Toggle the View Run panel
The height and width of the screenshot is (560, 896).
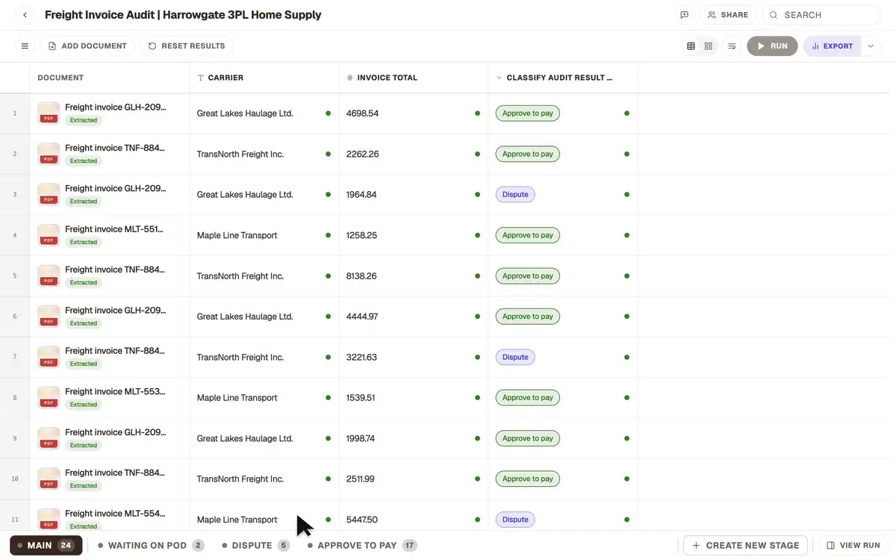[x=854, y=546]
